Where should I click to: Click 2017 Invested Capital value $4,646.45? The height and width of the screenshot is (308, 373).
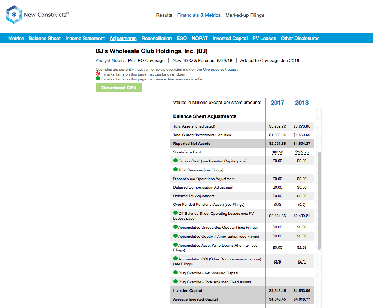click(x=278, y=291)
